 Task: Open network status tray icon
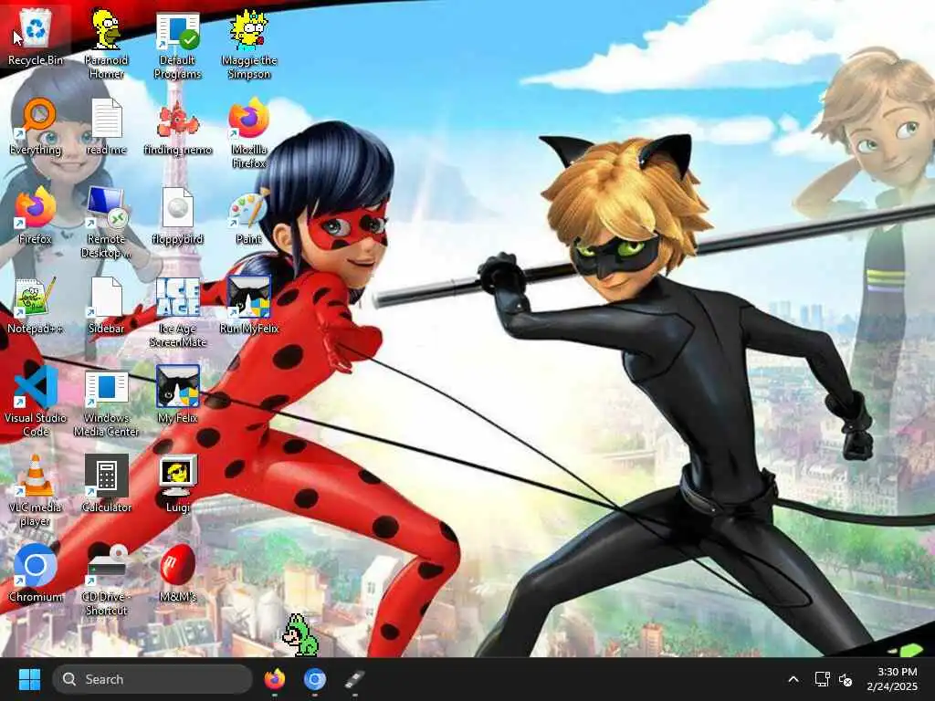[x=823, y=679]
